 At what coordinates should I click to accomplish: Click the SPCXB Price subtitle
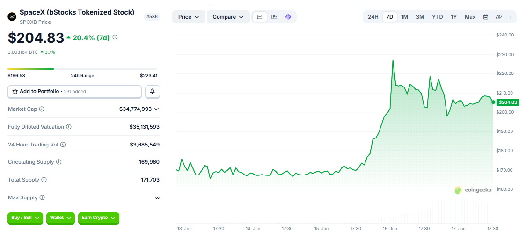pos(35,22)
